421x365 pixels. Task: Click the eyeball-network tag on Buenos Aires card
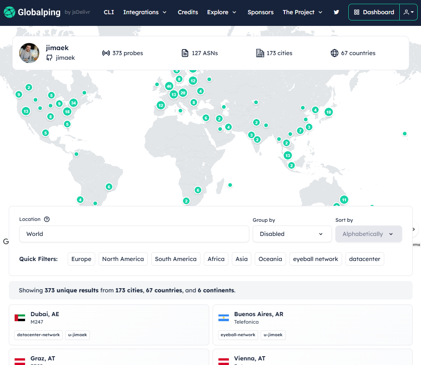(238, 335)
